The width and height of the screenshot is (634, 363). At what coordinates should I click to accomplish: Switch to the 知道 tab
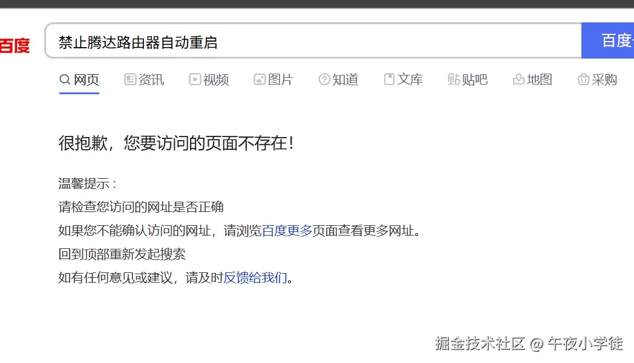tap(346, 79)
